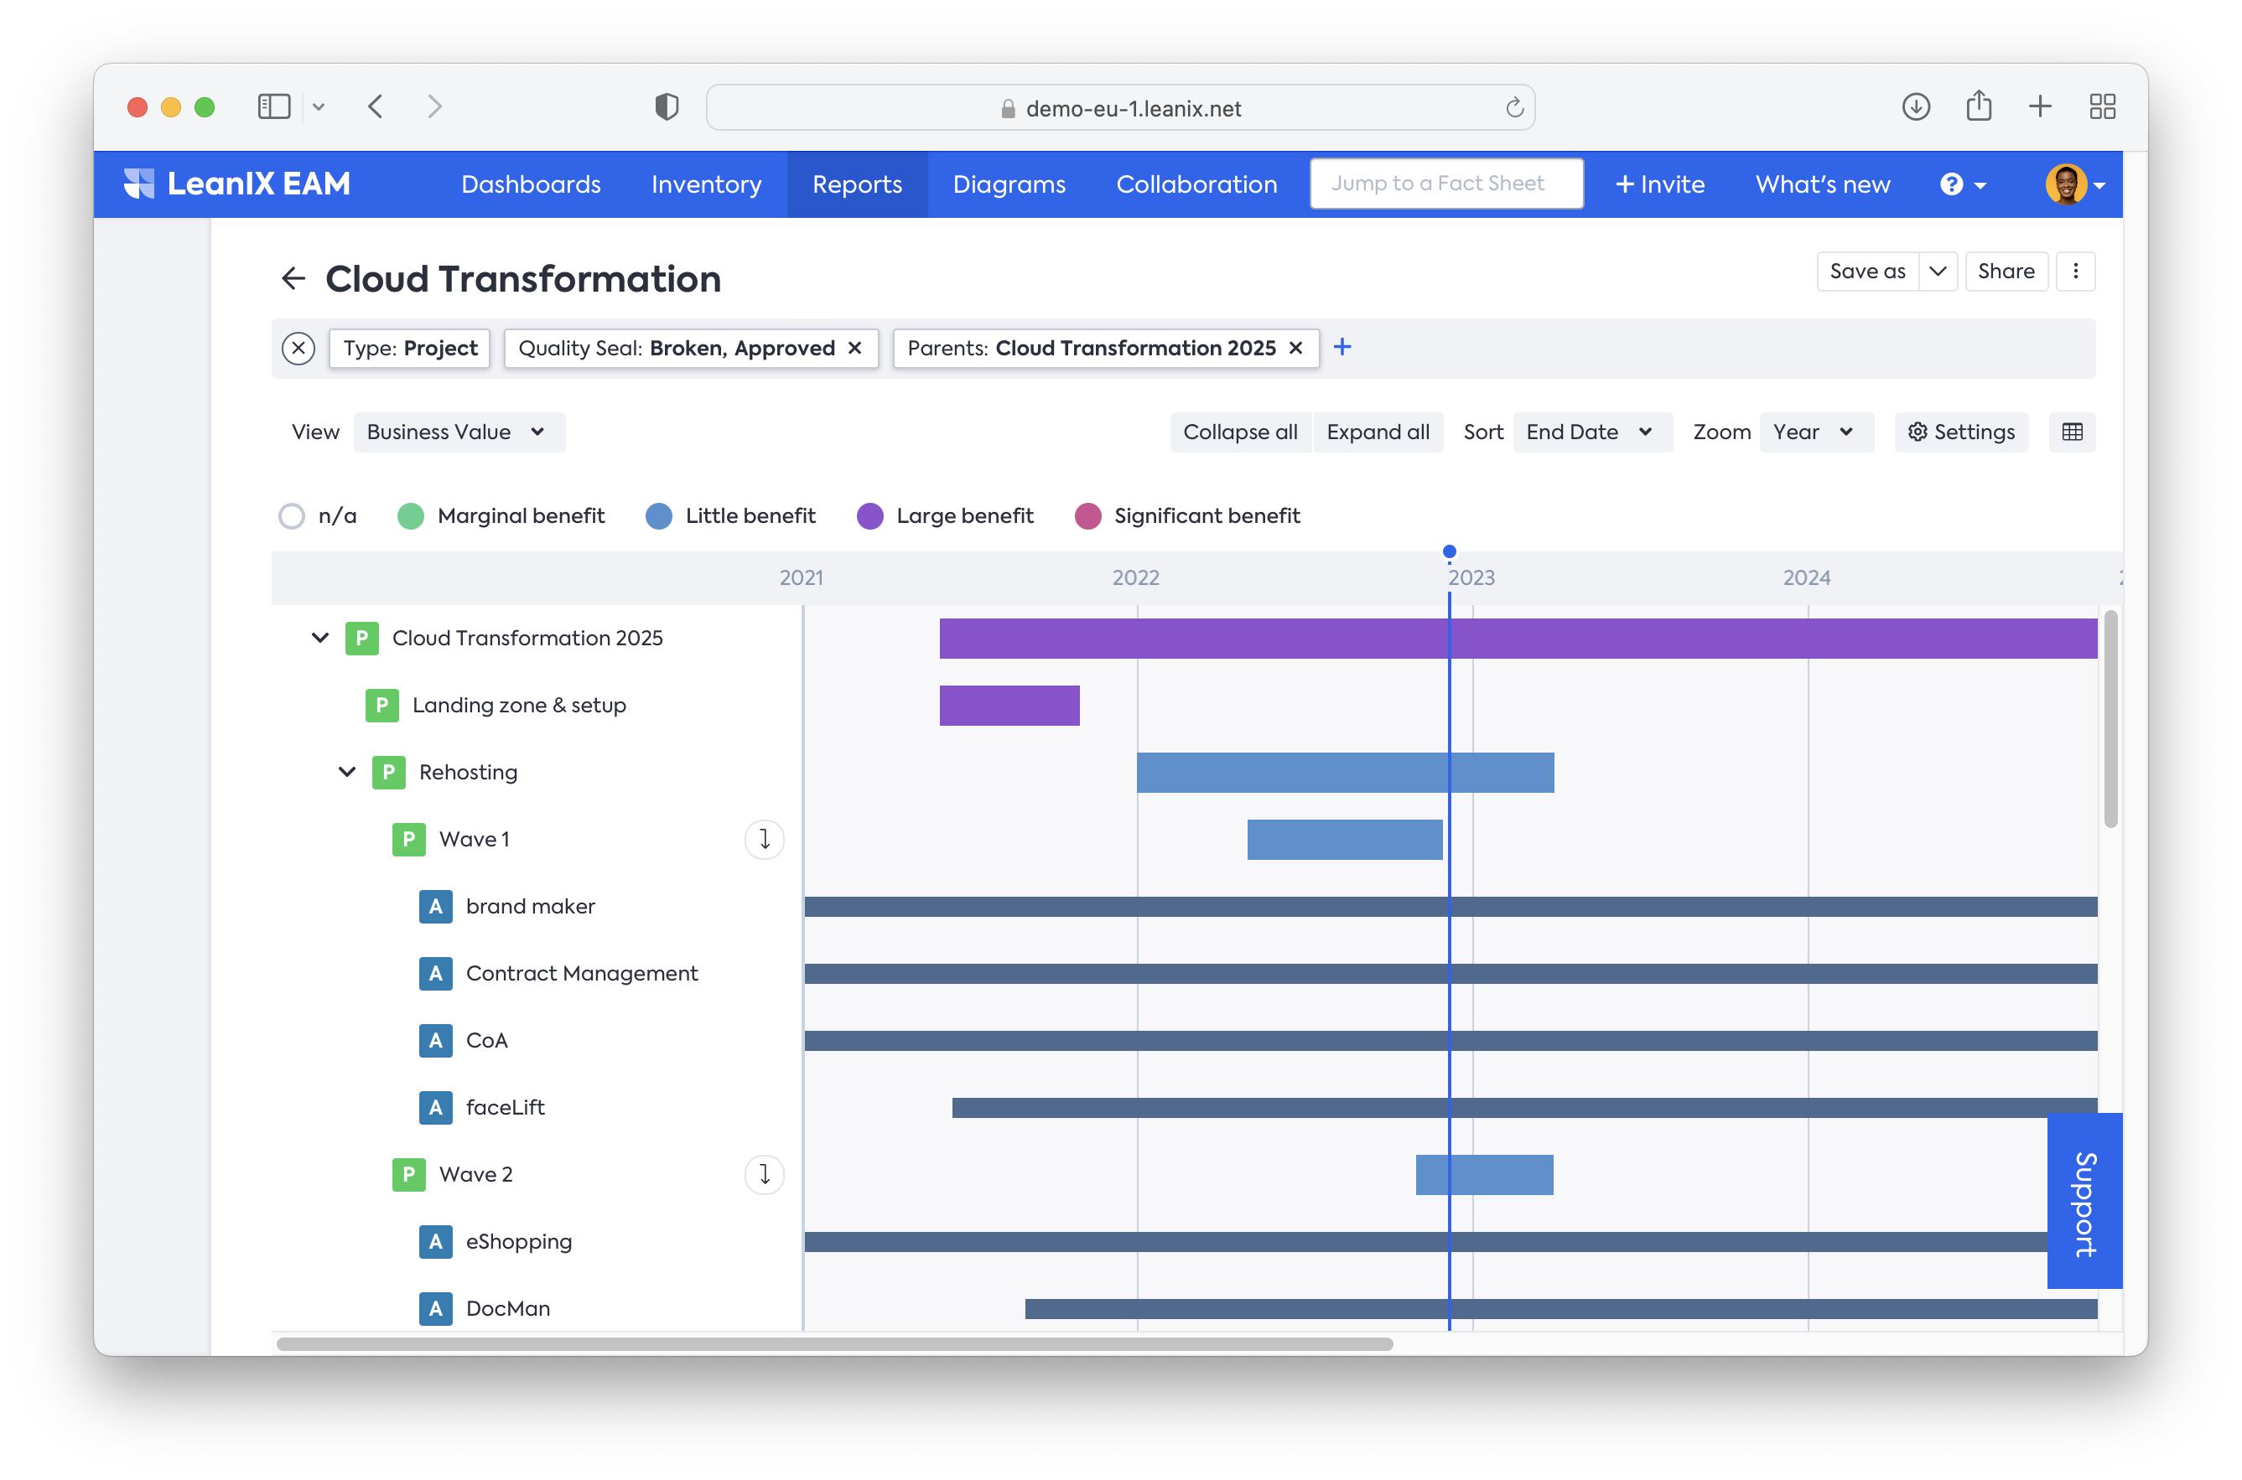The width and height of the screenshot is (2242, 1480).
Task: Collapse the Rehosting tree node
Action: pos(346,772)
